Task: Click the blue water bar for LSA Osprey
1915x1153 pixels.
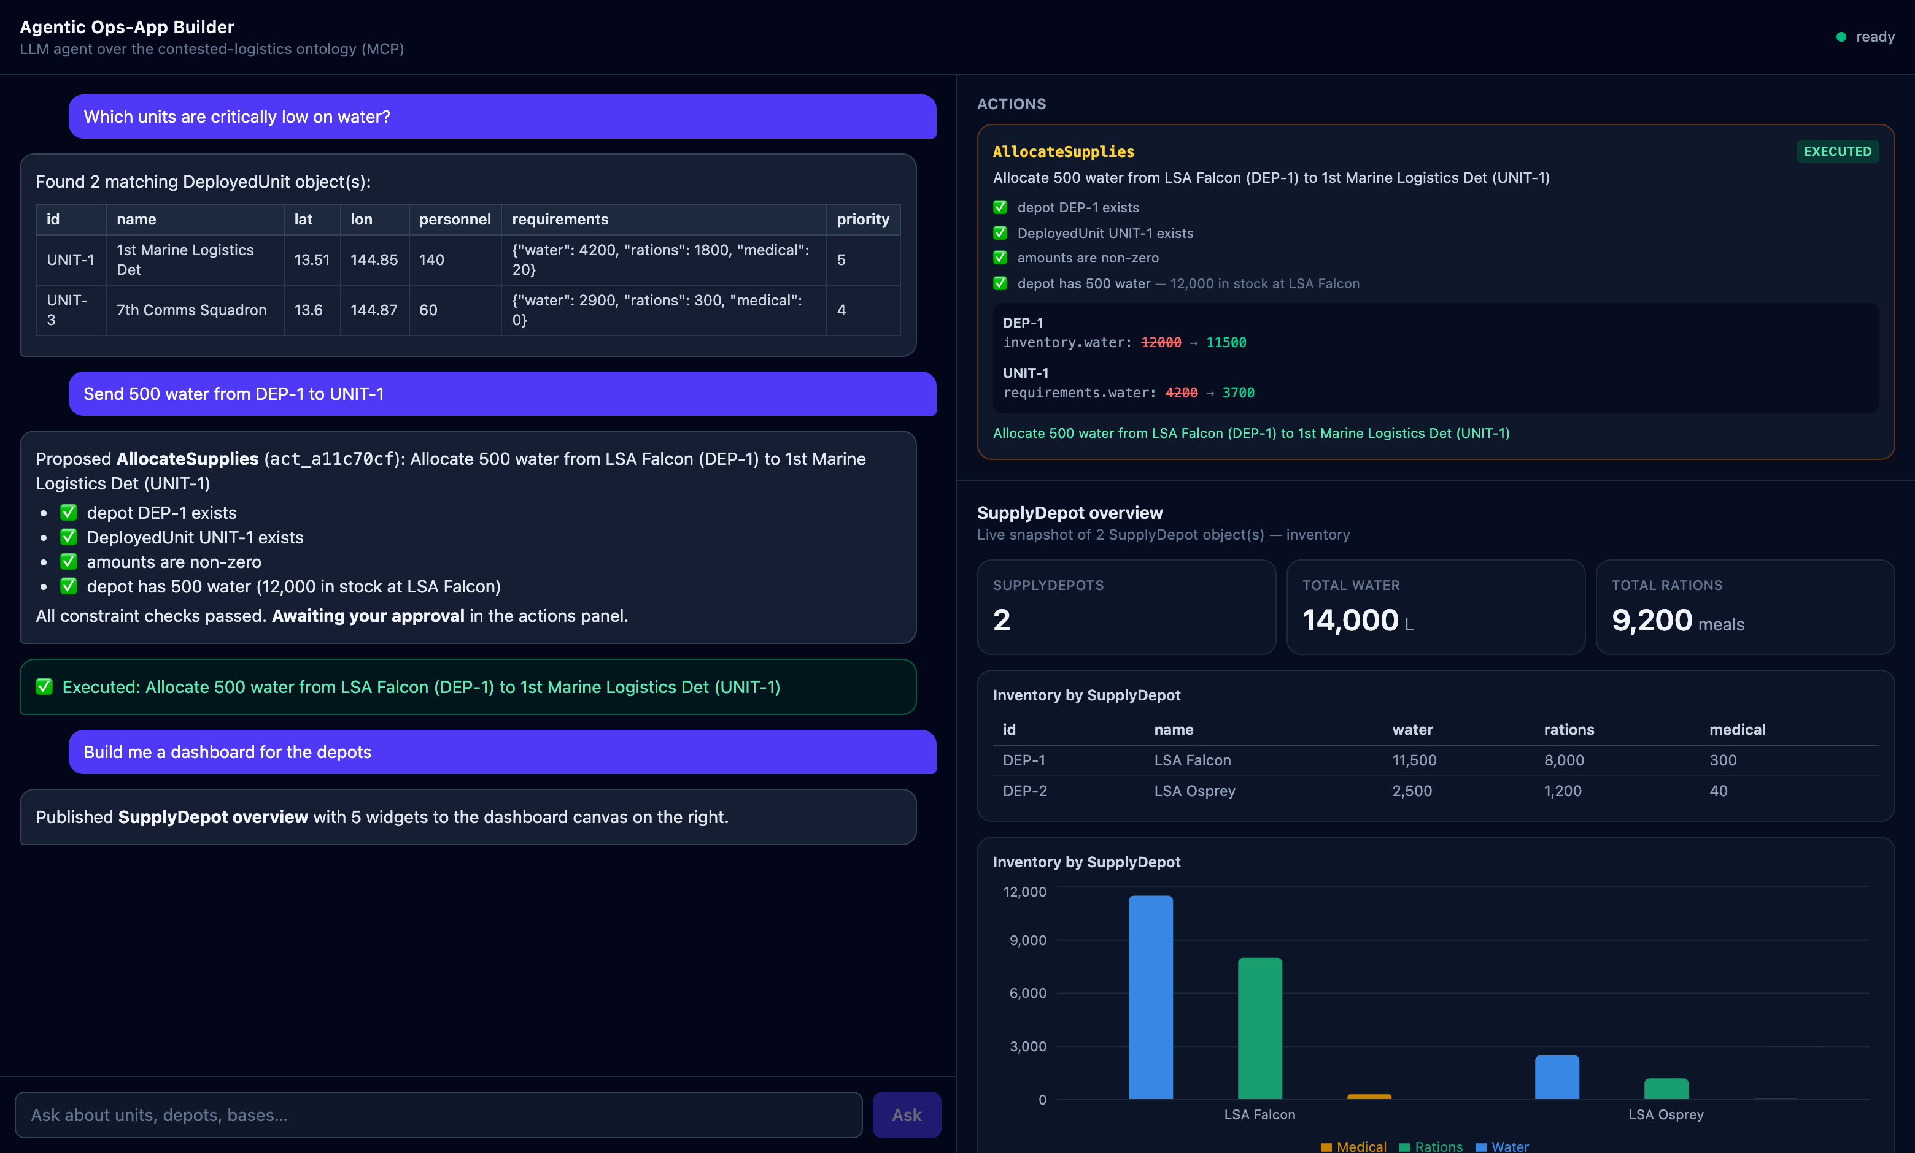Action: point(1557,1077)
